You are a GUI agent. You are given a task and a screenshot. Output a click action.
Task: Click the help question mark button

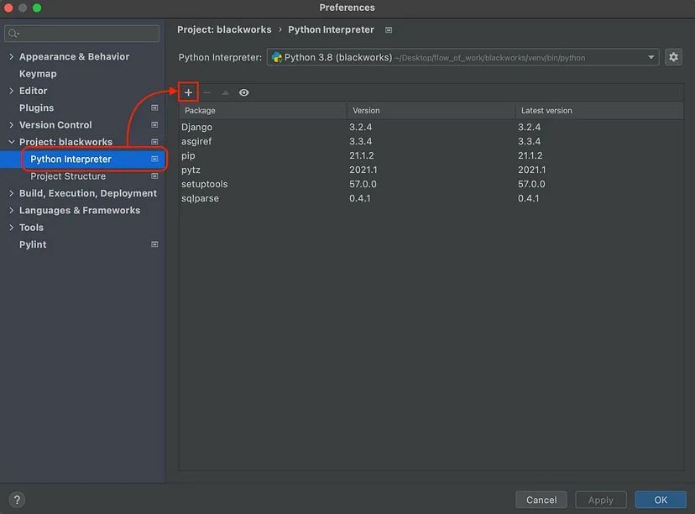(17, 500)
